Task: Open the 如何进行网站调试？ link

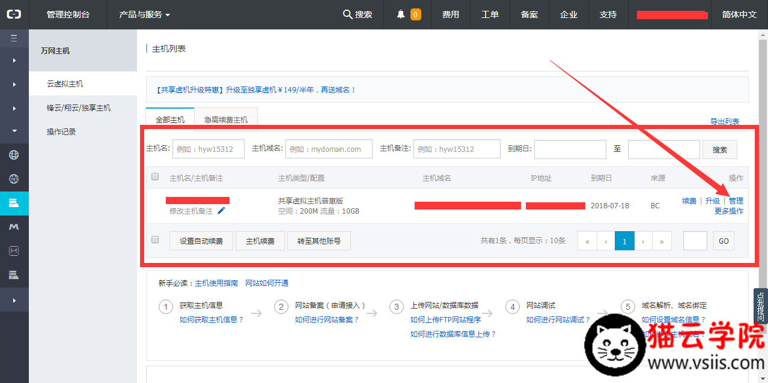Action: pyautogui.click(x=558, y=320)
